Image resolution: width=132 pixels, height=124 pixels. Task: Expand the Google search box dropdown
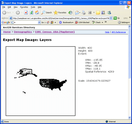tap(39, 22)
